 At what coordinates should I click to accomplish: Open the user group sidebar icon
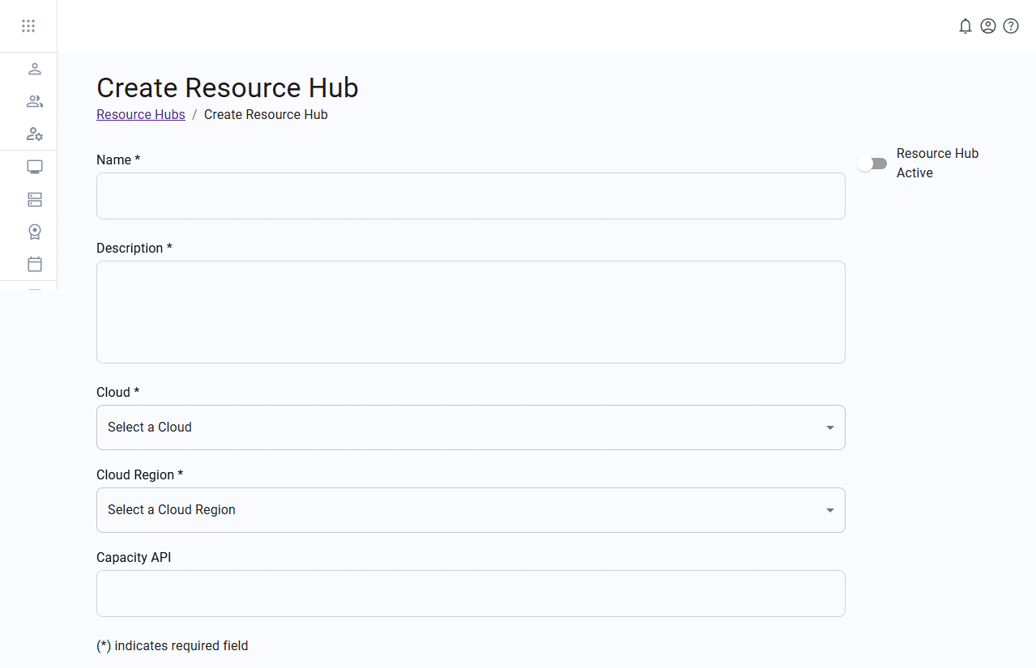tap(35, 101)
